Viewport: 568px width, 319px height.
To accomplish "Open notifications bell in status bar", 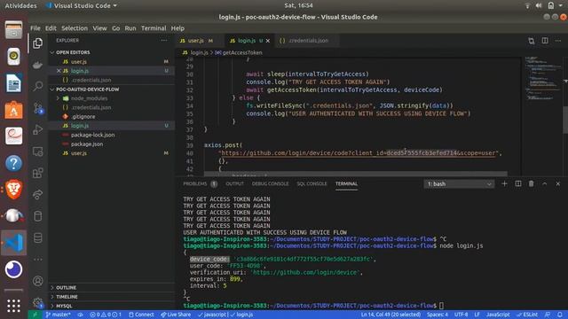I will [560, 315].
